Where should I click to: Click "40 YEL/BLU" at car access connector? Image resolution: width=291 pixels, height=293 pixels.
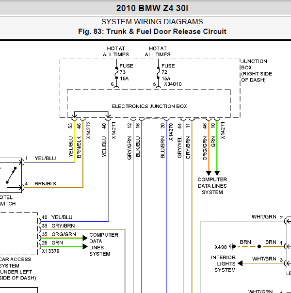(x=57, y=217)
